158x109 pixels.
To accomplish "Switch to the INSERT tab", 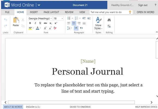I will pos(34,12).
